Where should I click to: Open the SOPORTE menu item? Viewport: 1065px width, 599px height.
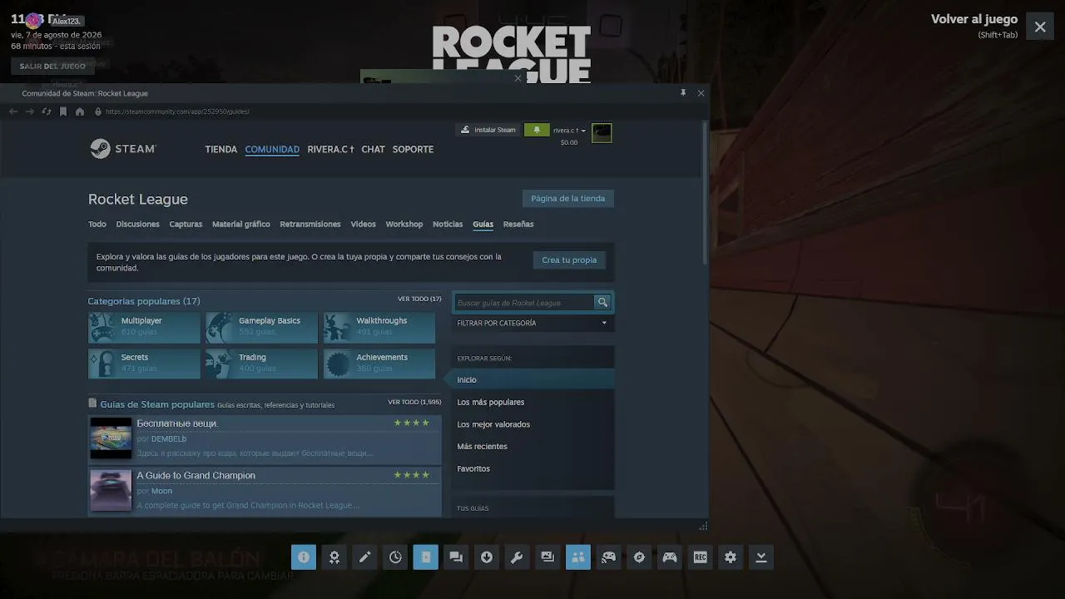413,150
